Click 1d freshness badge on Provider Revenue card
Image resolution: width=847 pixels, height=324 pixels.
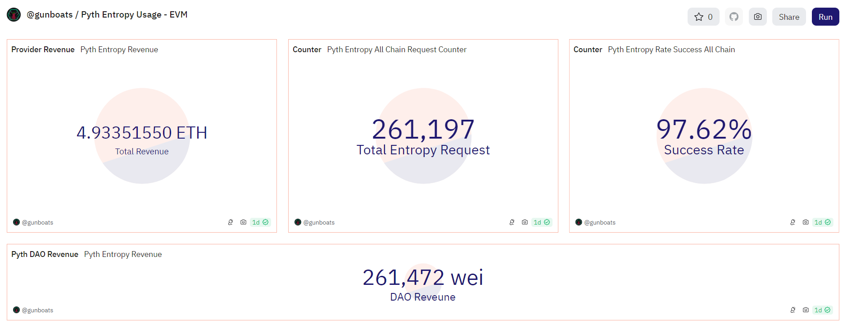point(260,222)
